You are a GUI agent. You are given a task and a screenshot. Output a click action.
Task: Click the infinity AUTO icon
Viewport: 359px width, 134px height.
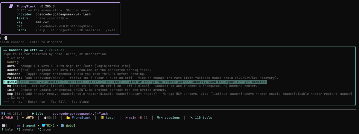click(x=23, y=118)
